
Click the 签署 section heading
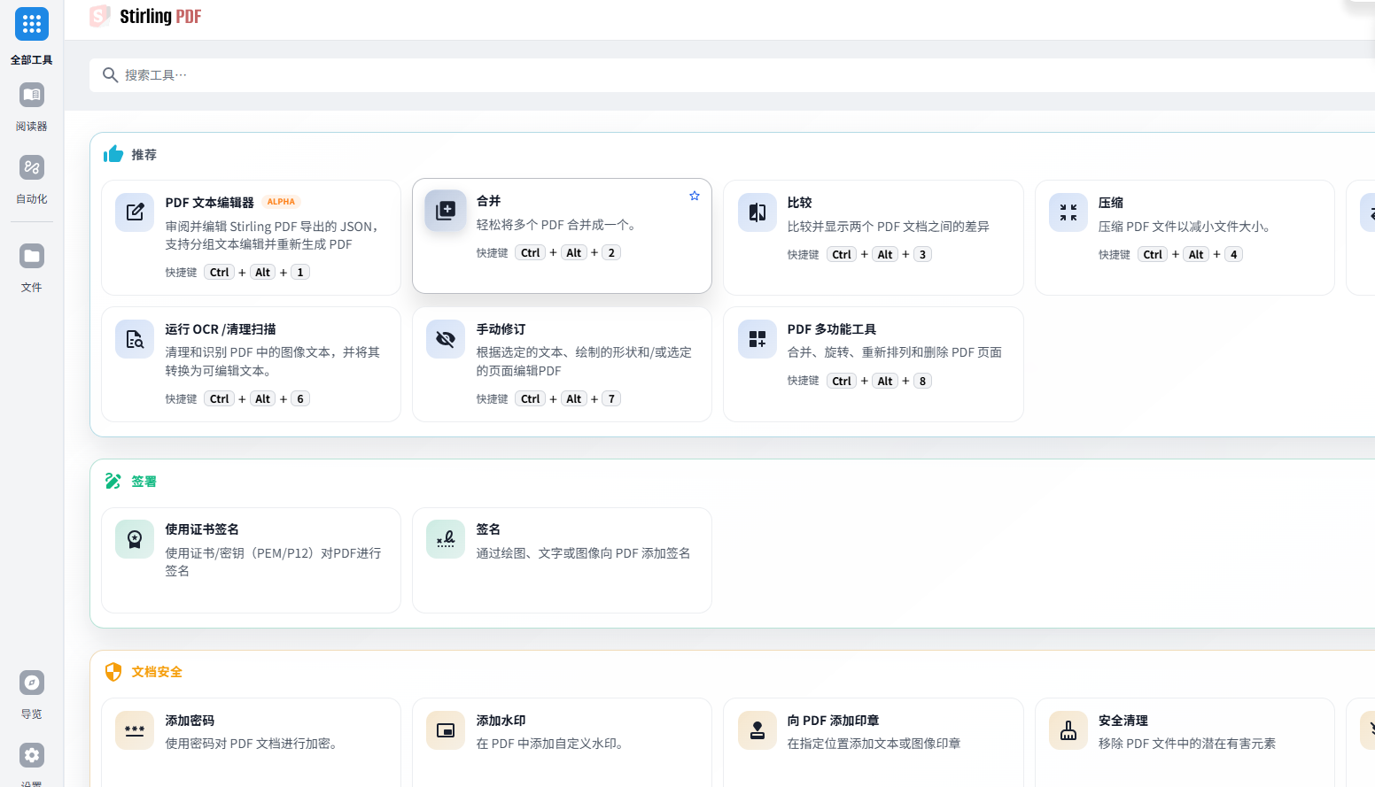click(x=144, y=482)
